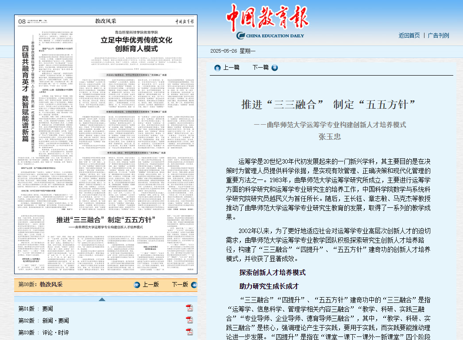Collapse the page list with the triangle arrow

click(x=102, y=299)
